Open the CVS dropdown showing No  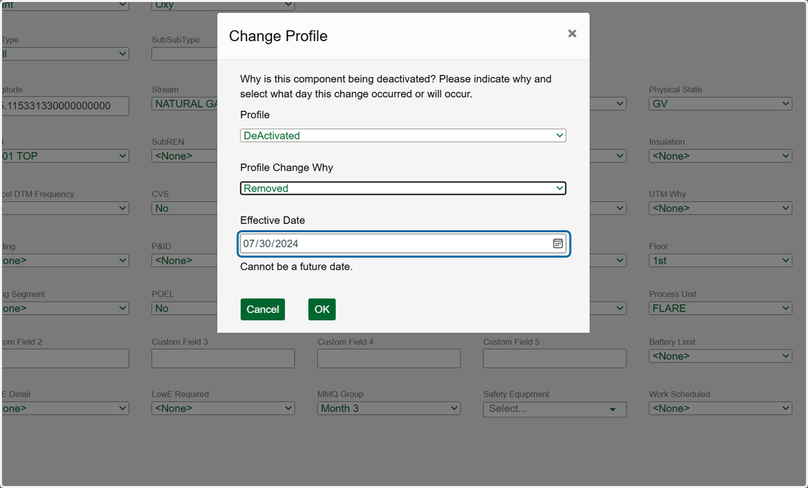(185, 208)
